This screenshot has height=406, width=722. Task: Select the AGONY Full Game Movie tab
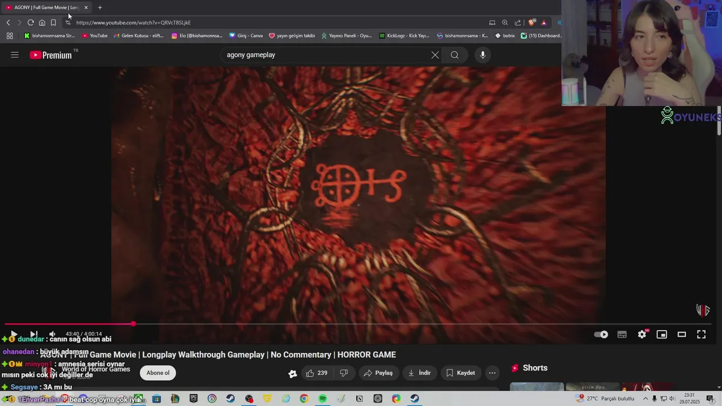46,7
